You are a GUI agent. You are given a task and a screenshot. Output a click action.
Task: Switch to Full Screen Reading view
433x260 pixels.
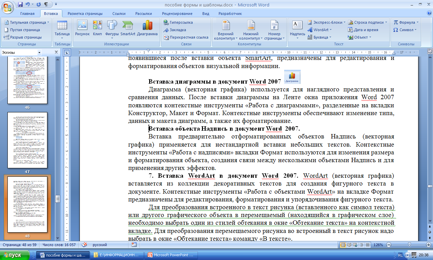(x=349, y=245)
